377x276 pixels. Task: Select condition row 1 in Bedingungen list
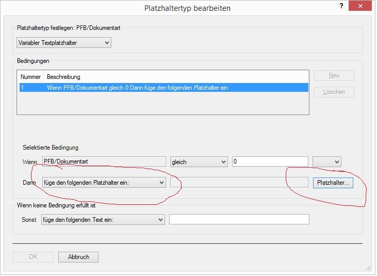(163, 88)
